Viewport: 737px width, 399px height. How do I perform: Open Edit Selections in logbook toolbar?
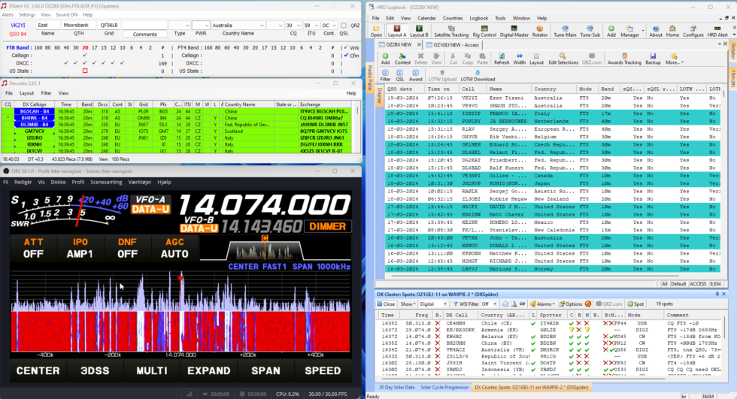click(563, 59)
